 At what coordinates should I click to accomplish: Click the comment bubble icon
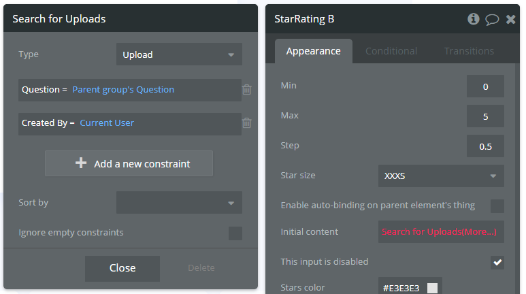tap(492, 20)
